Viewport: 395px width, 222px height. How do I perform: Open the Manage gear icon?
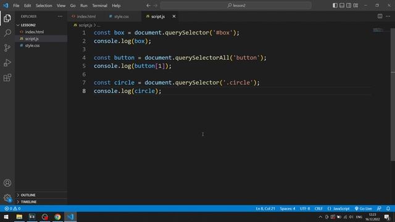click(x=7, y=198)
